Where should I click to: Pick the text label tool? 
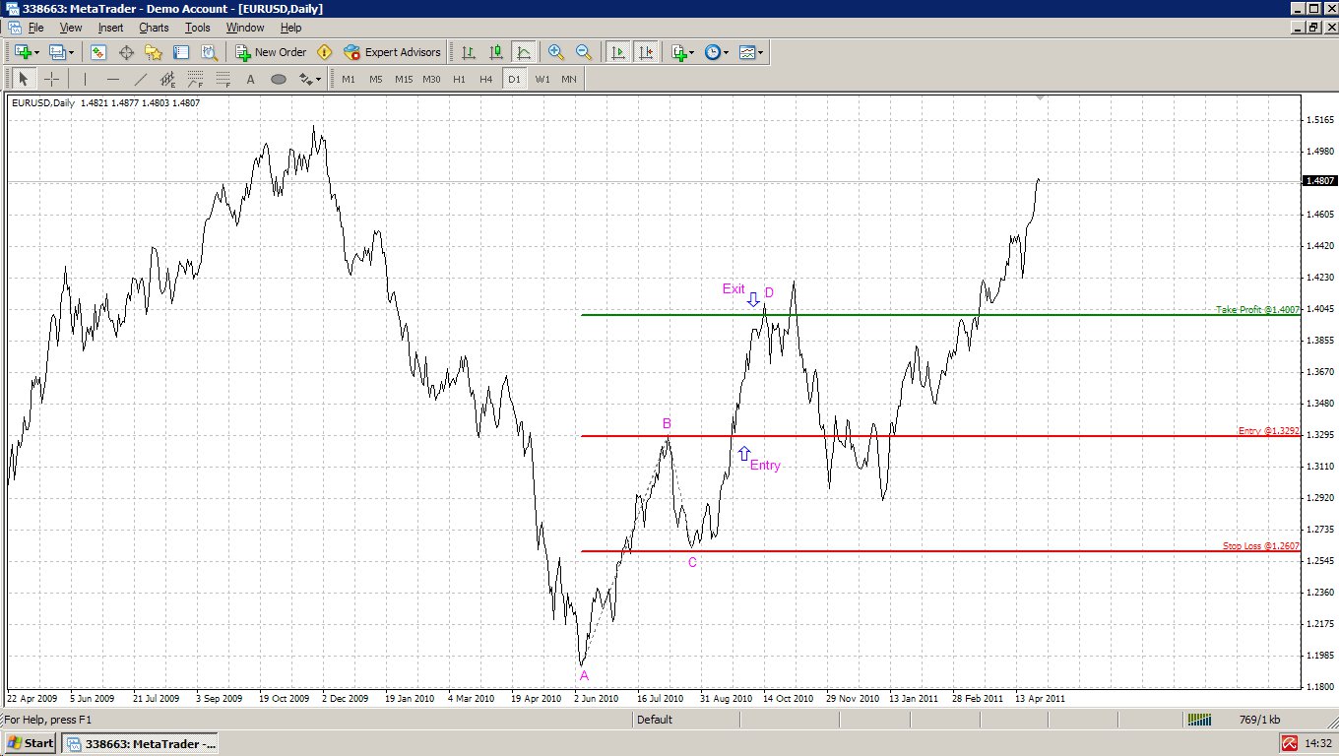pos(250,79)
